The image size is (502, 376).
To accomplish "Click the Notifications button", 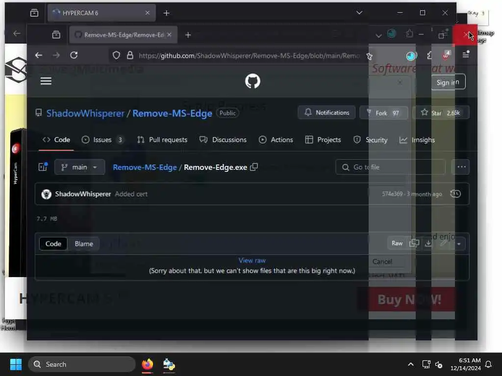I will tap(326, 113).
